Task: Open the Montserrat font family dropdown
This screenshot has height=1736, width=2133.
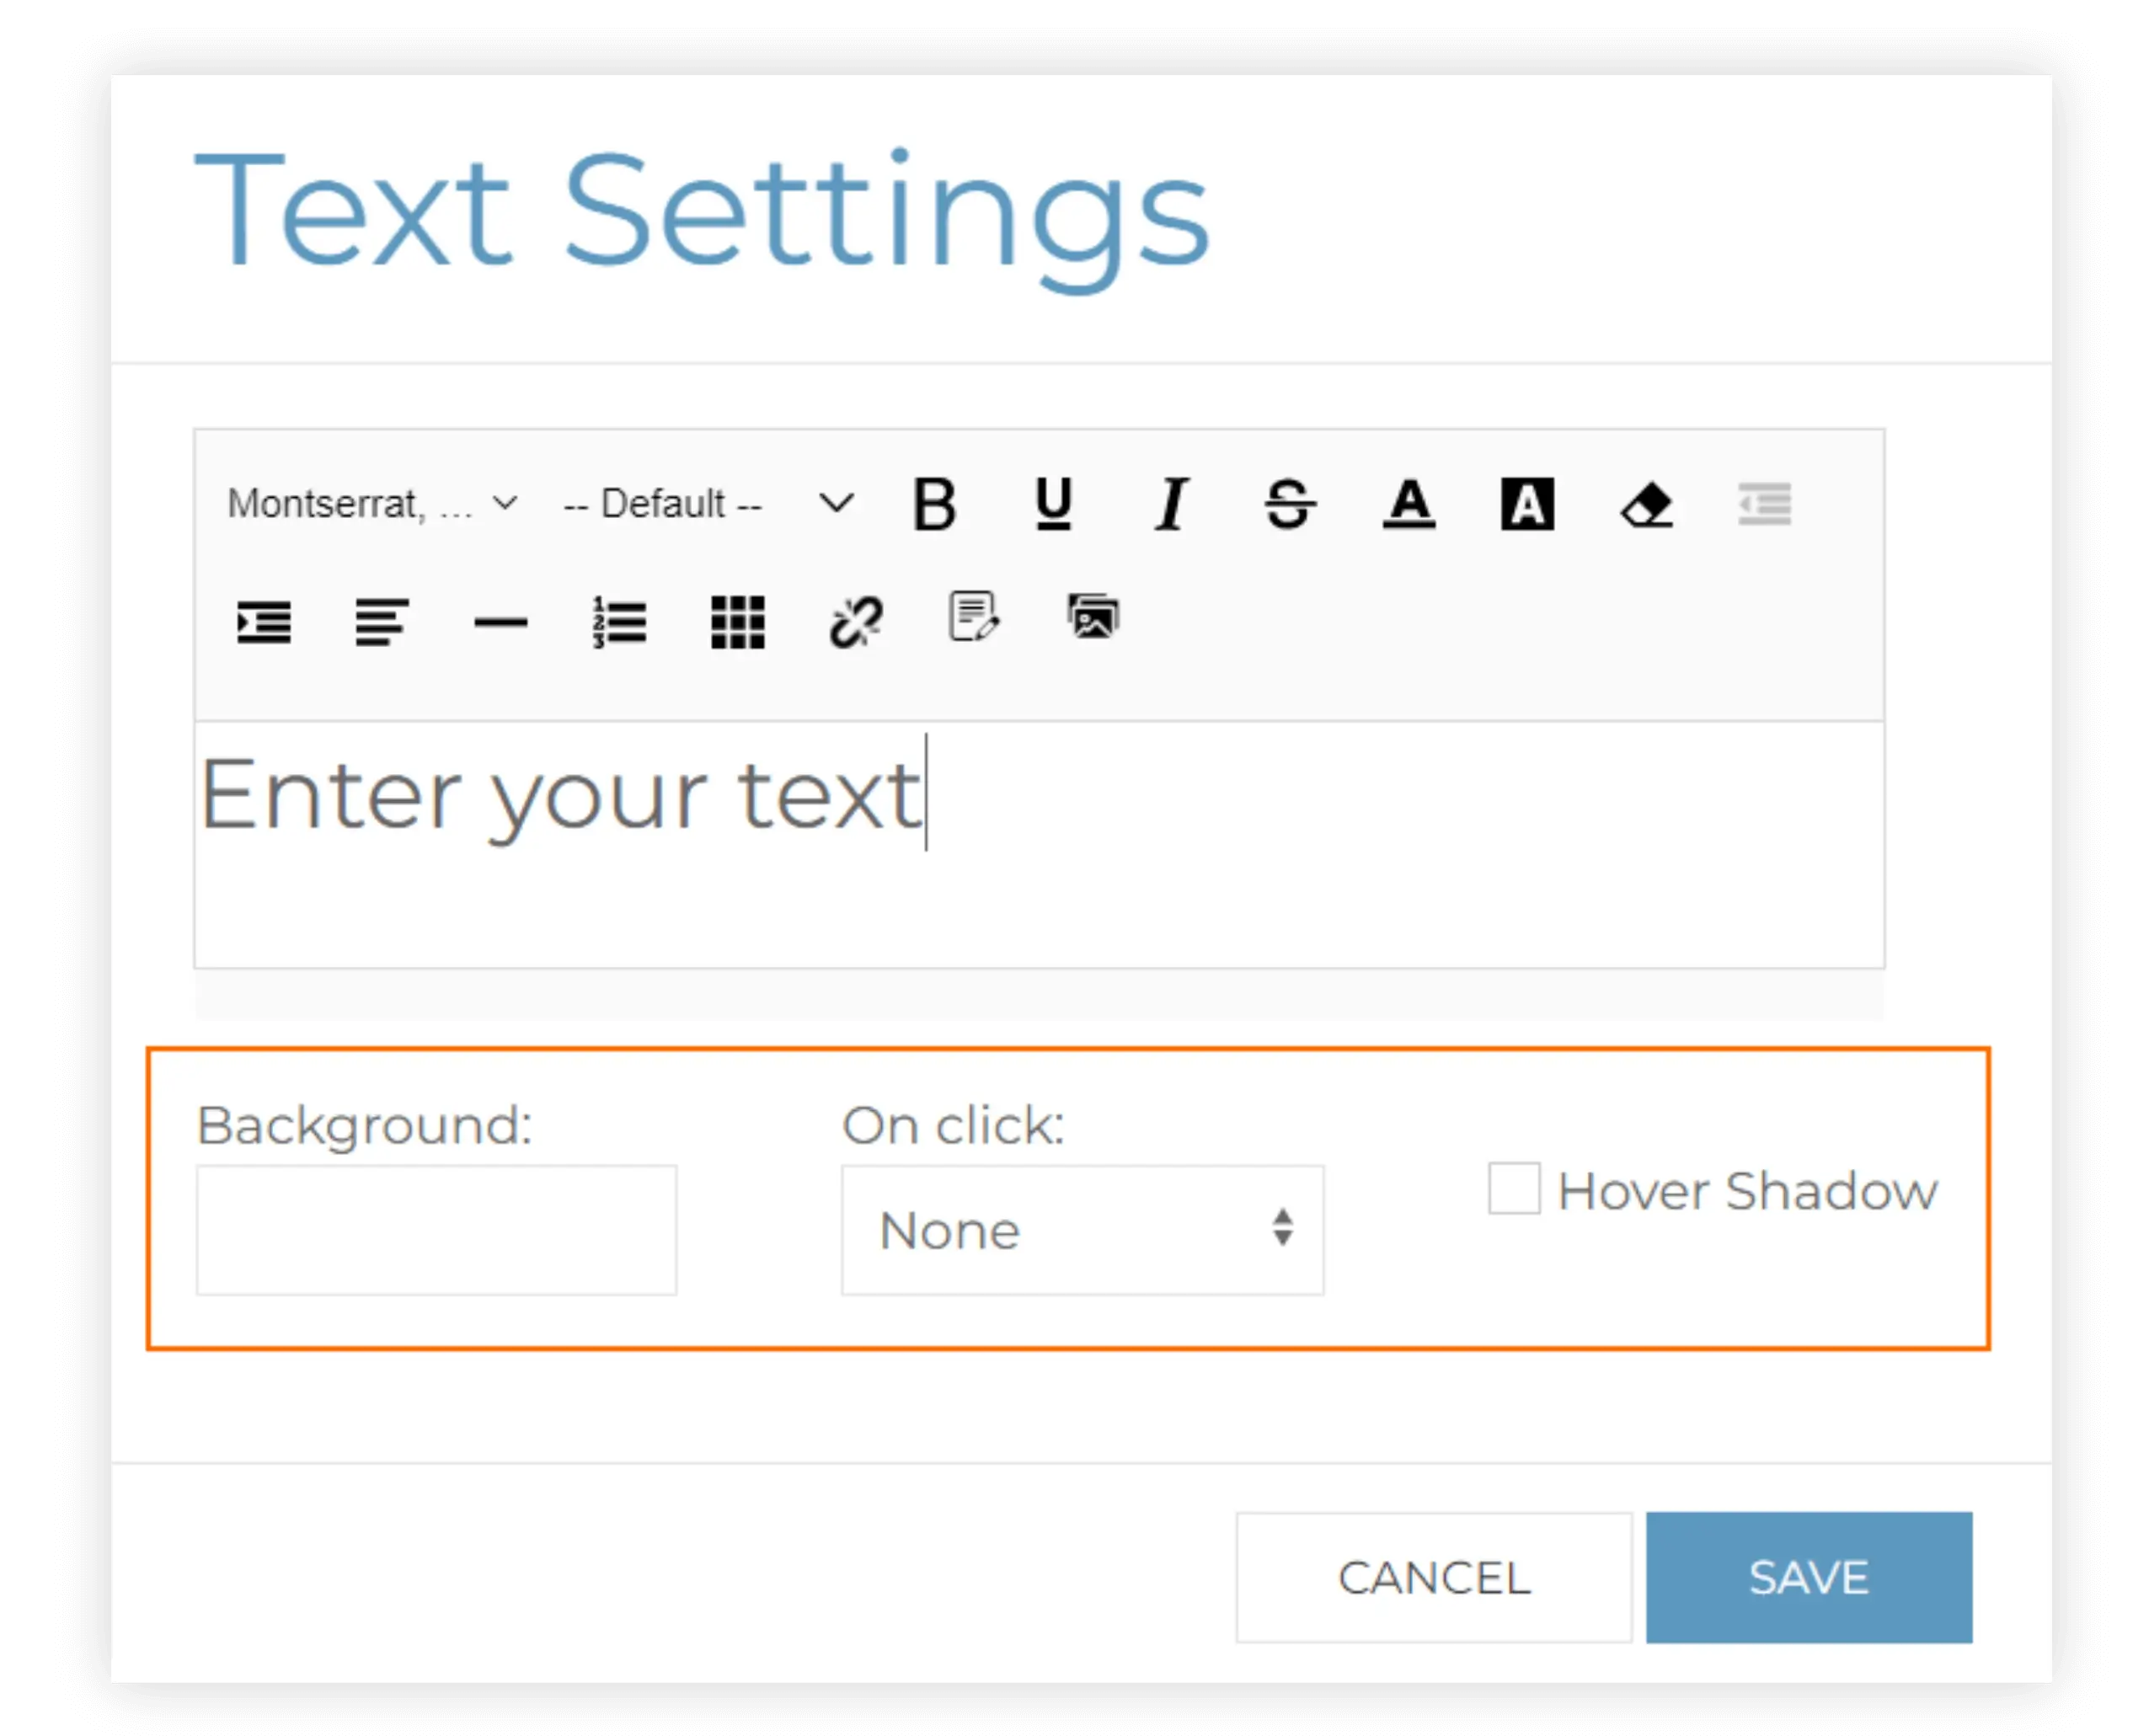Action: [372, 503]
